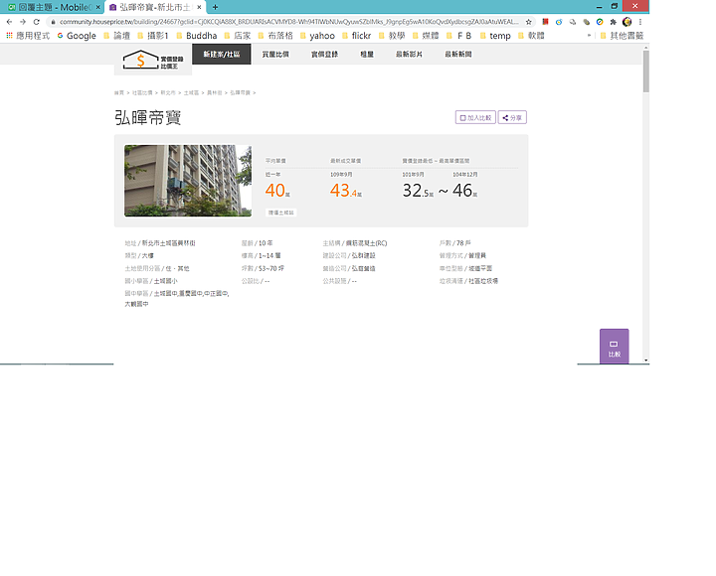Select the 新建案/社區 navigation tab
The width and height of the screenshot is (716, 576).
(x=222, y=55)
